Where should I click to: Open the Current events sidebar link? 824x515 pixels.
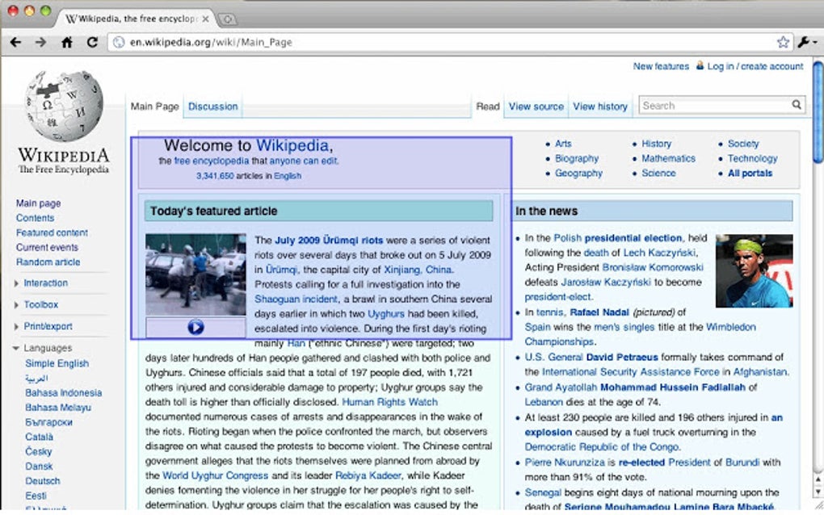pyautogui.click(x=47, y=247)
